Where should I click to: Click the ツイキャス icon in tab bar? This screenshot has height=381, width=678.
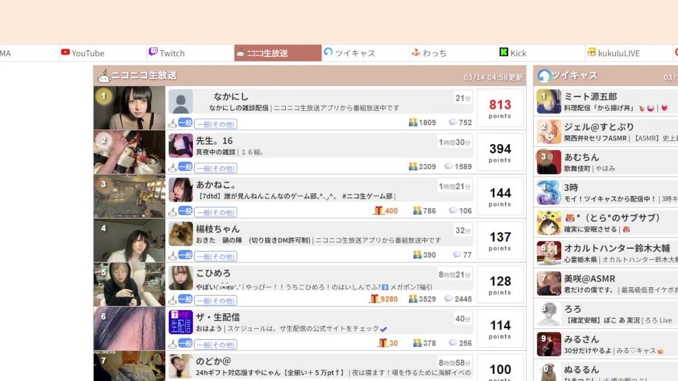[328, 52]
